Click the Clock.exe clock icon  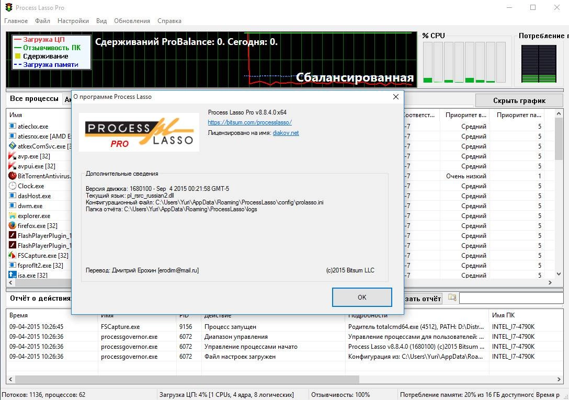(13, 186)
